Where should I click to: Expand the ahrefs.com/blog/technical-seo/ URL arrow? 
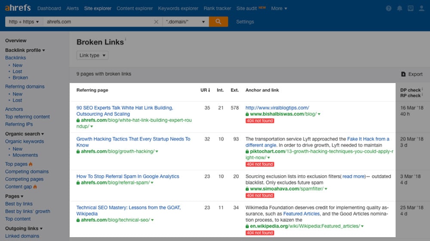click(x=152, y=220)
